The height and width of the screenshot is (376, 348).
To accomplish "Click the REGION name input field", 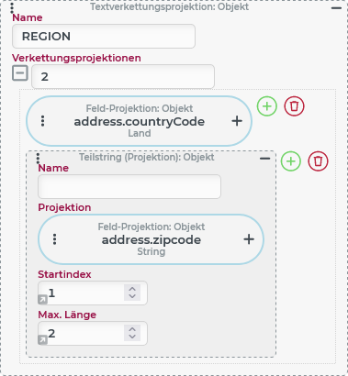I will pos(104,36).
